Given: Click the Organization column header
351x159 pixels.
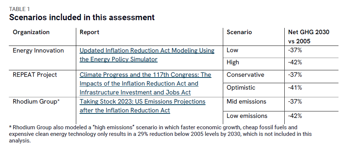Looking at the screenshot, I should (x=31, y=32).
